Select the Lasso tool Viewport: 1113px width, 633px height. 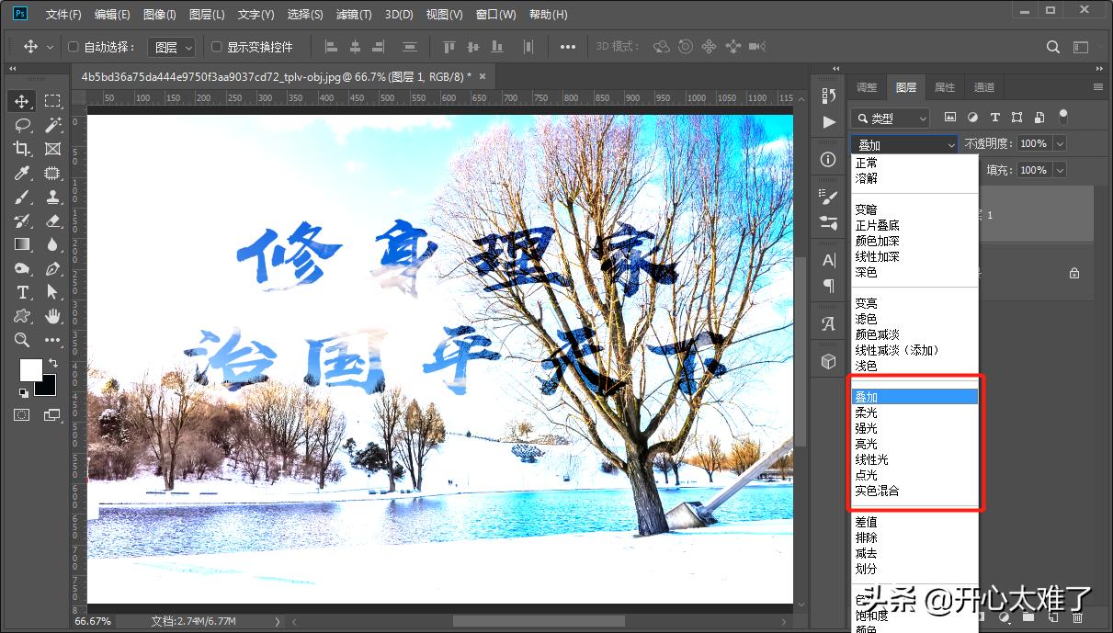pyautogui.click(x=23, y=125)
